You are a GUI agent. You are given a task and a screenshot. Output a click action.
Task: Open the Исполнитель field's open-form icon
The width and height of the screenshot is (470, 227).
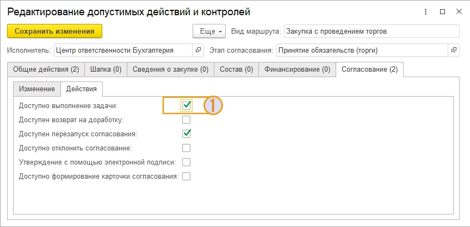click(198, 51)
